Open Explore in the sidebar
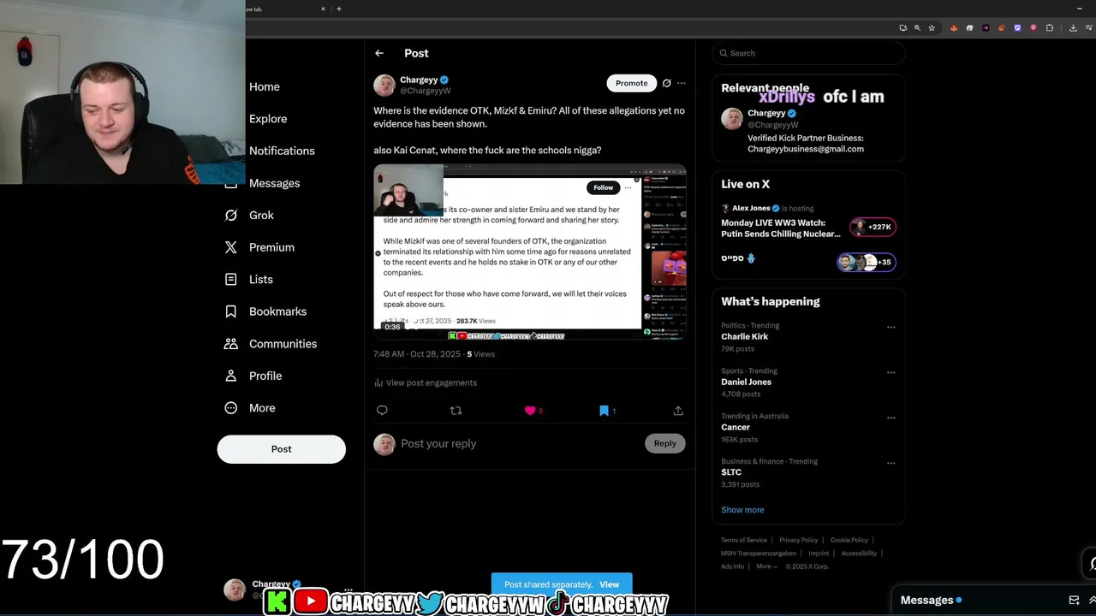The width and height of the screenshot is (1096, 616). 268,119
